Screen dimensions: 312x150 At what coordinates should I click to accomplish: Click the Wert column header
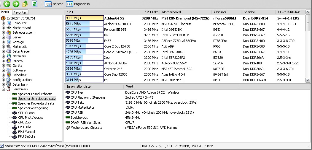(x=181, y=87)
